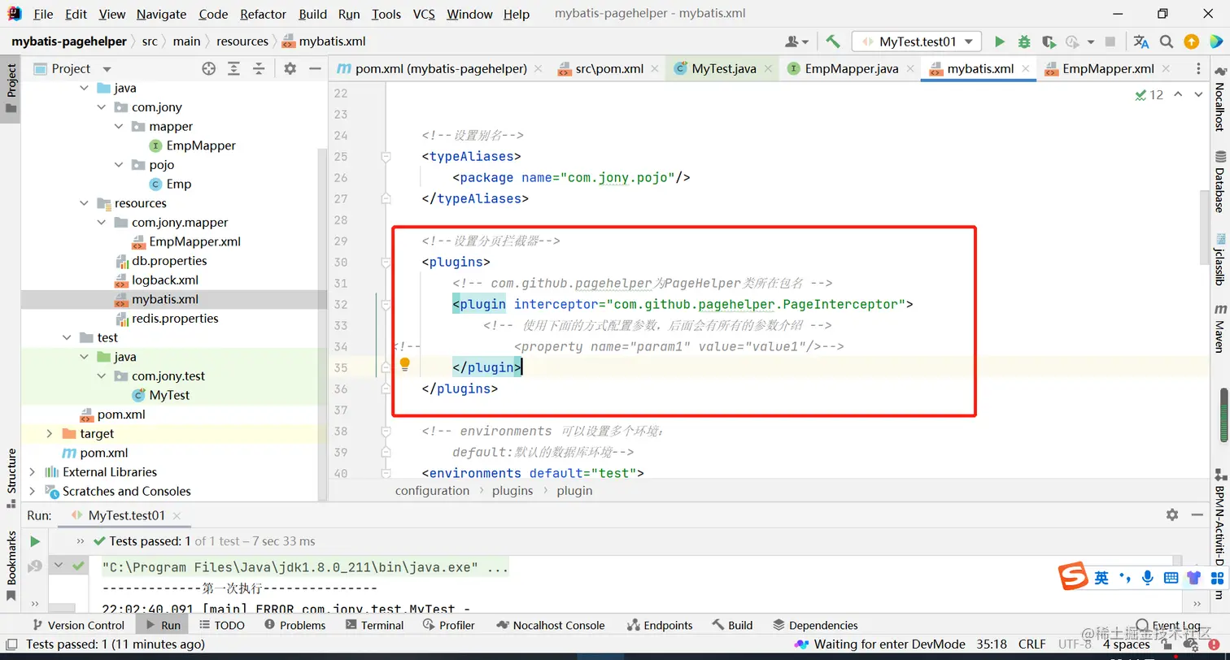Open MyTest.test01 run configuration dropdown
This screenshot has width=1230, height=660.
pyautogui.click(x=917, y=41)
